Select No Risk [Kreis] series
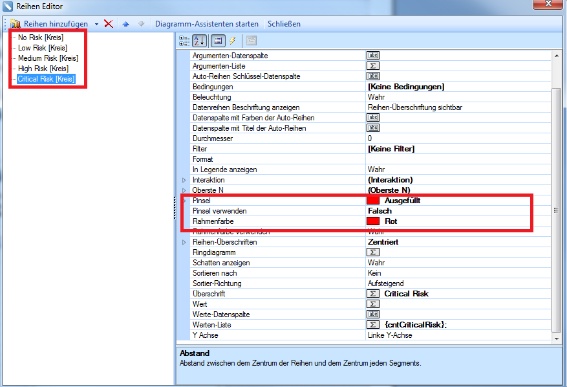The height and width of the screenshot is (387, 567). click(x=40, y=38)
